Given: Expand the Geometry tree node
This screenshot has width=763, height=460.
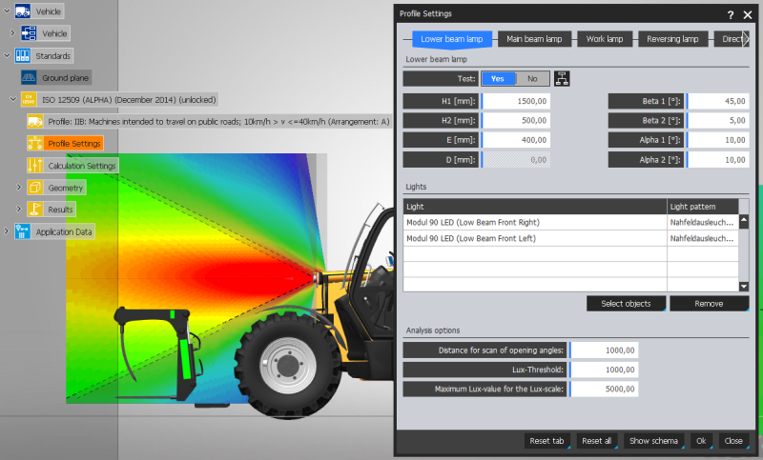Looking at the screenshot, I should (17, 188).
